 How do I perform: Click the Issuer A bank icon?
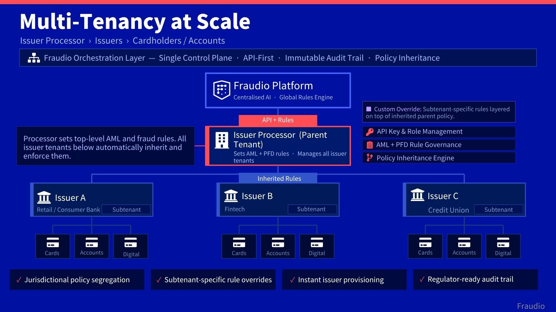click(x=44, y=197)
